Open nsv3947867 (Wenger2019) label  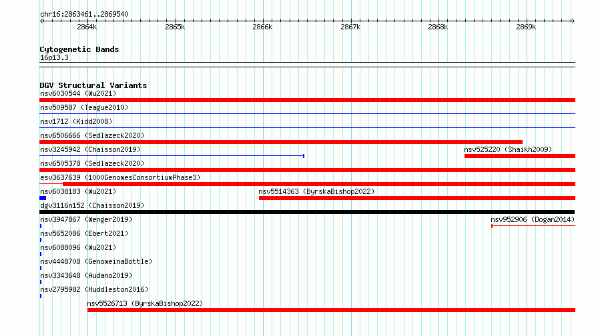pyautogui.click(x=86, y=219)
